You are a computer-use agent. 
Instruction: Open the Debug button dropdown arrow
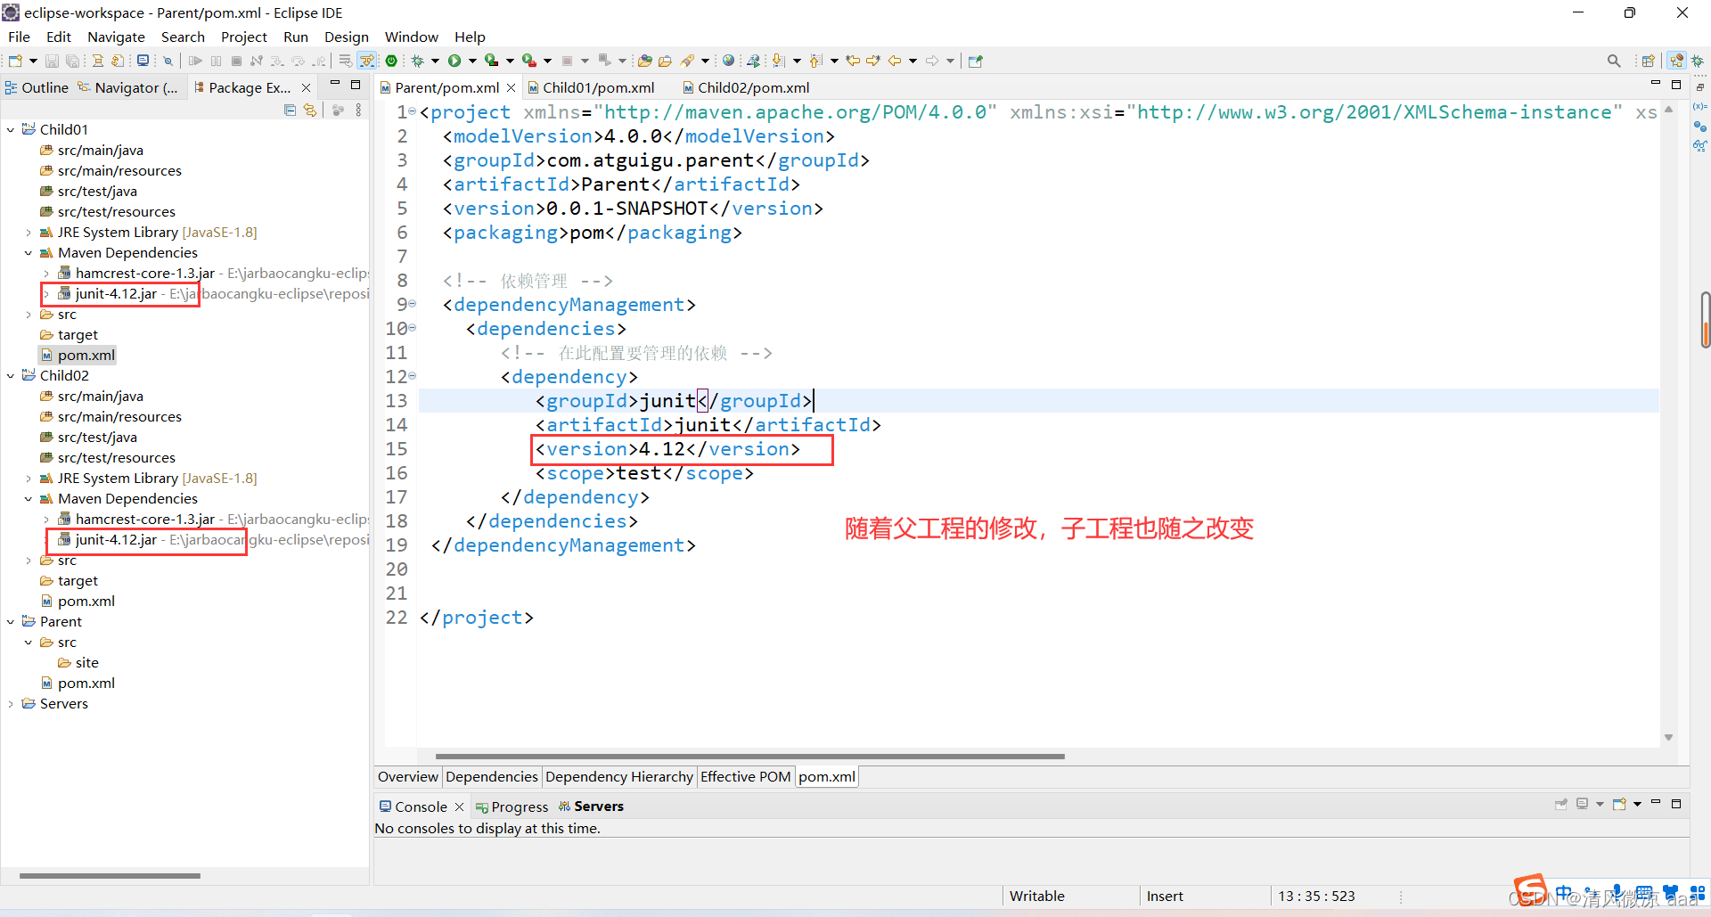(435, 61)
